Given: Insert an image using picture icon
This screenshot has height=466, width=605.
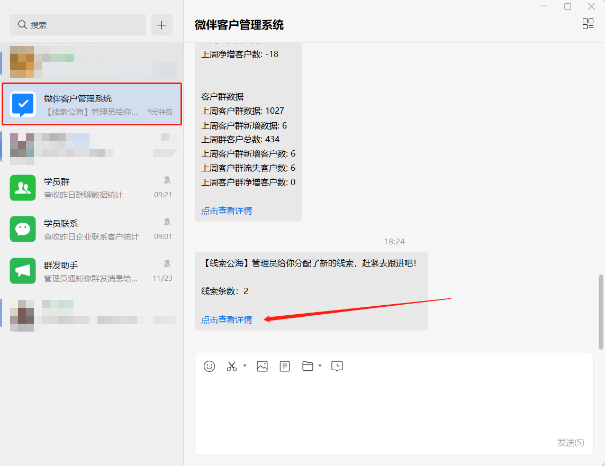Looking at the screenshot, I should click(x=262, y=366).
